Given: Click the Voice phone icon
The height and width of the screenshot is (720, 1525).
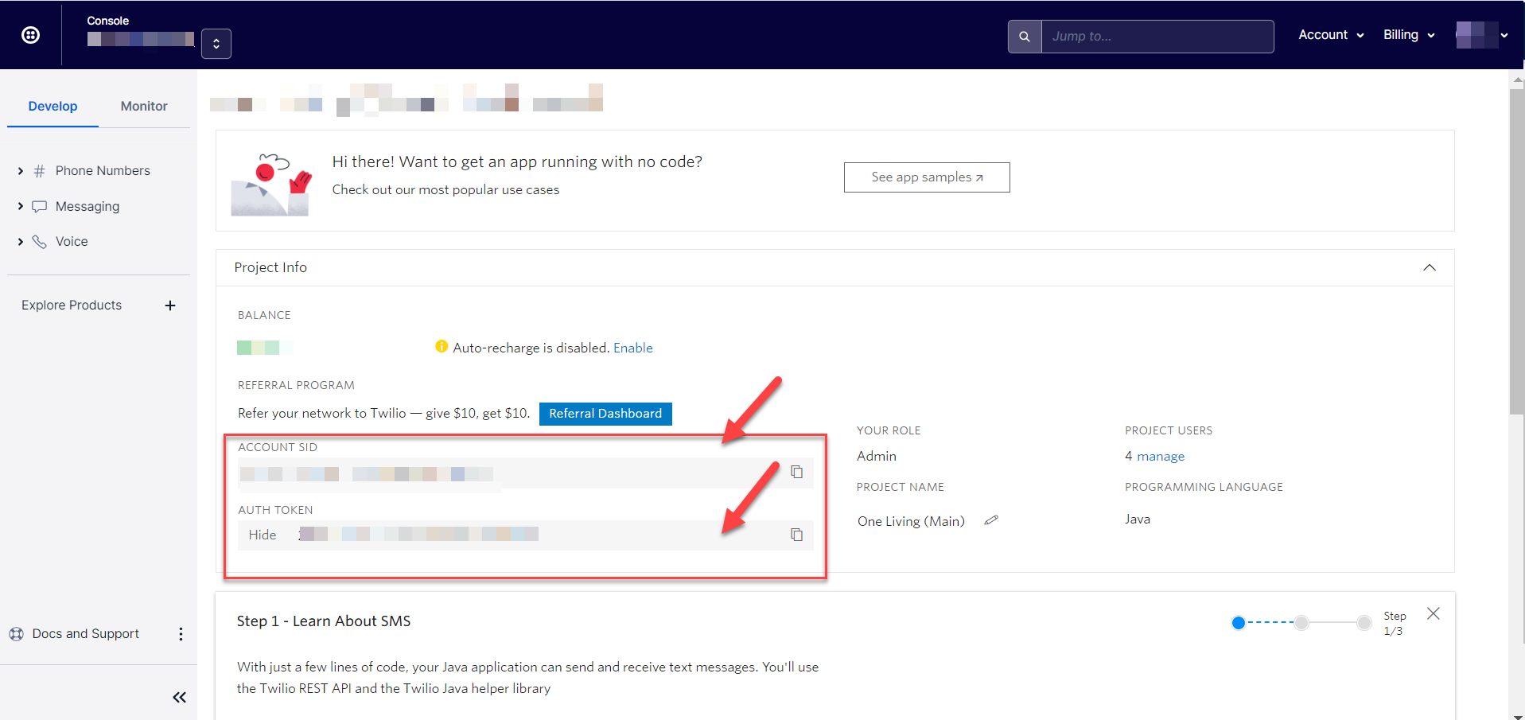Looking at the screenshot, I should 39,242.
